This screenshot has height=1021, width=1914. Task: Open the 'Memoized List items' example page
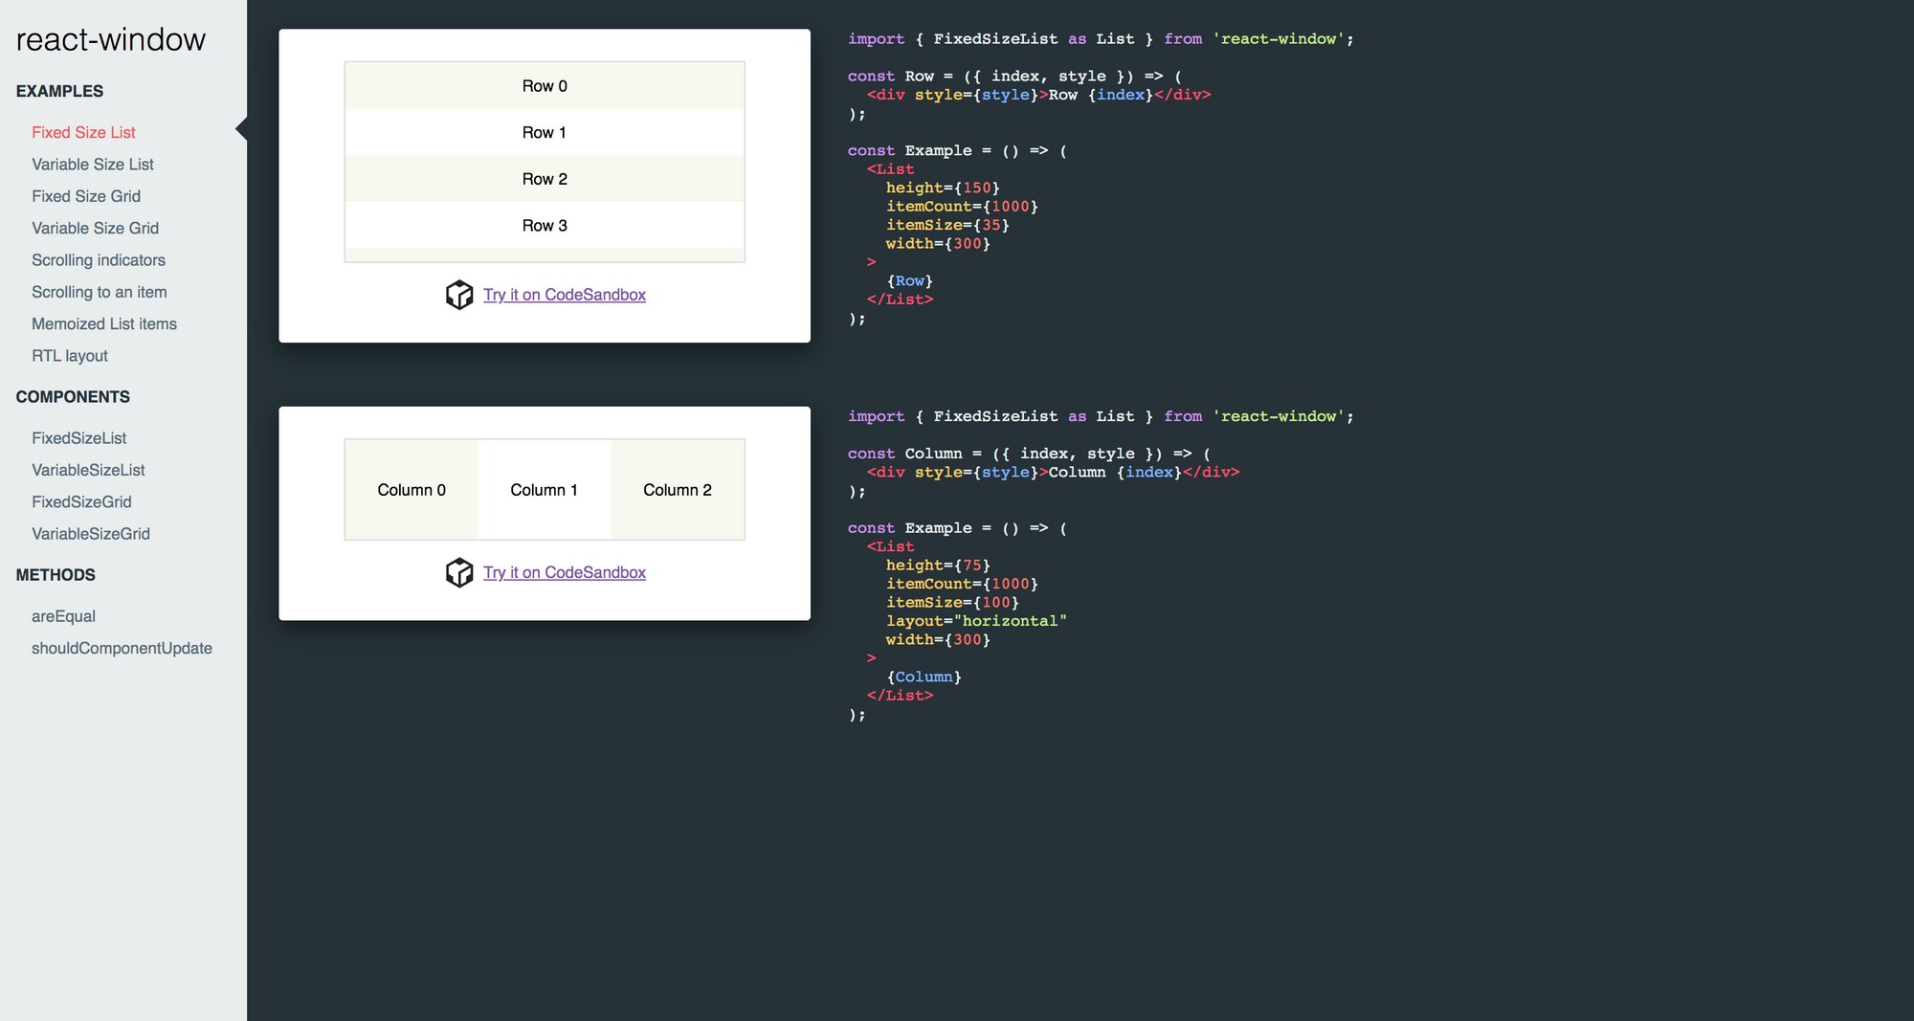pyautogui.click(x=104, y=323)
